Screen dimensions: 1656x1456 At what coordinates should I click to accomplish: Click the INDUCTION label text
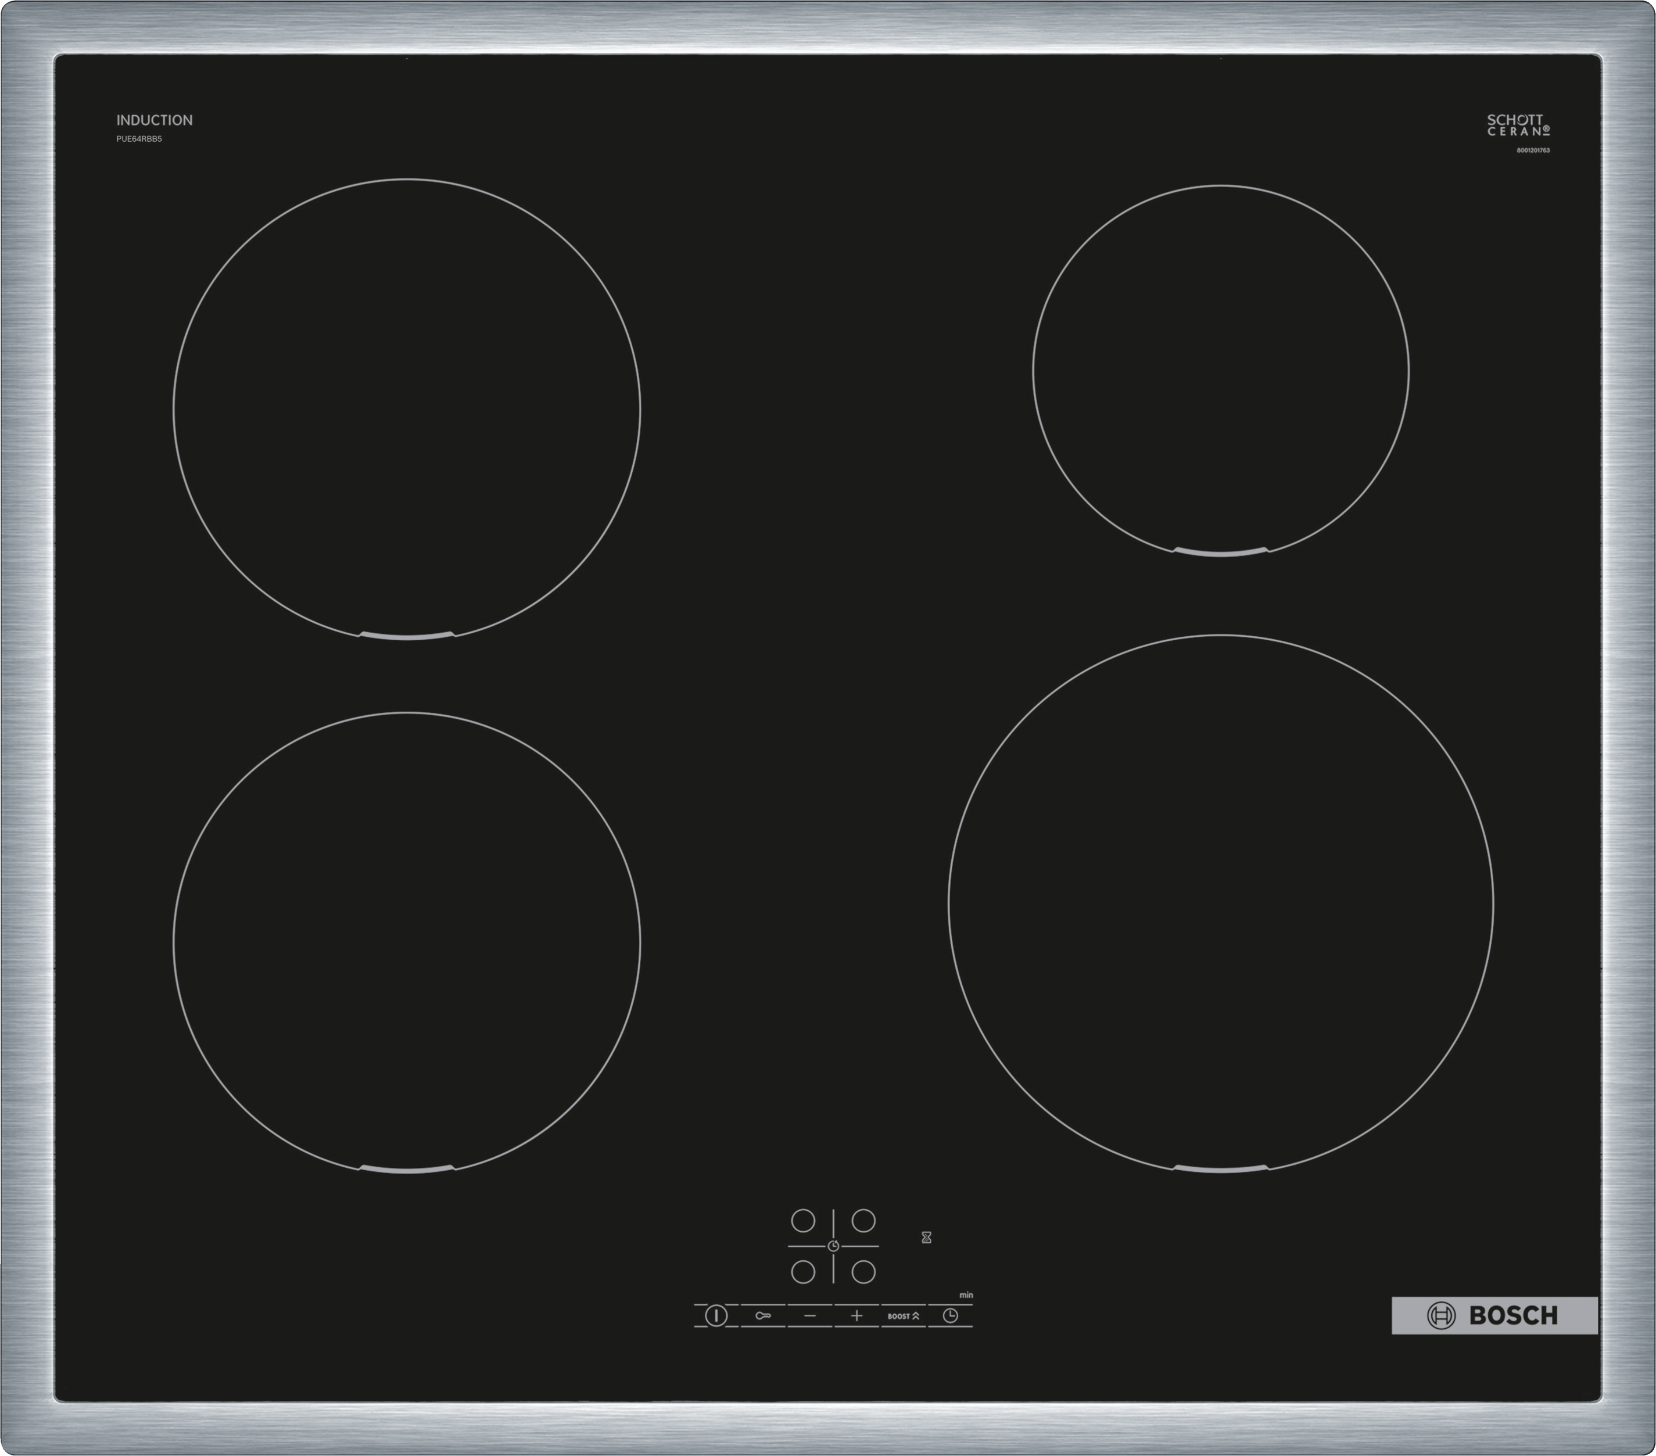pos(155,120)
